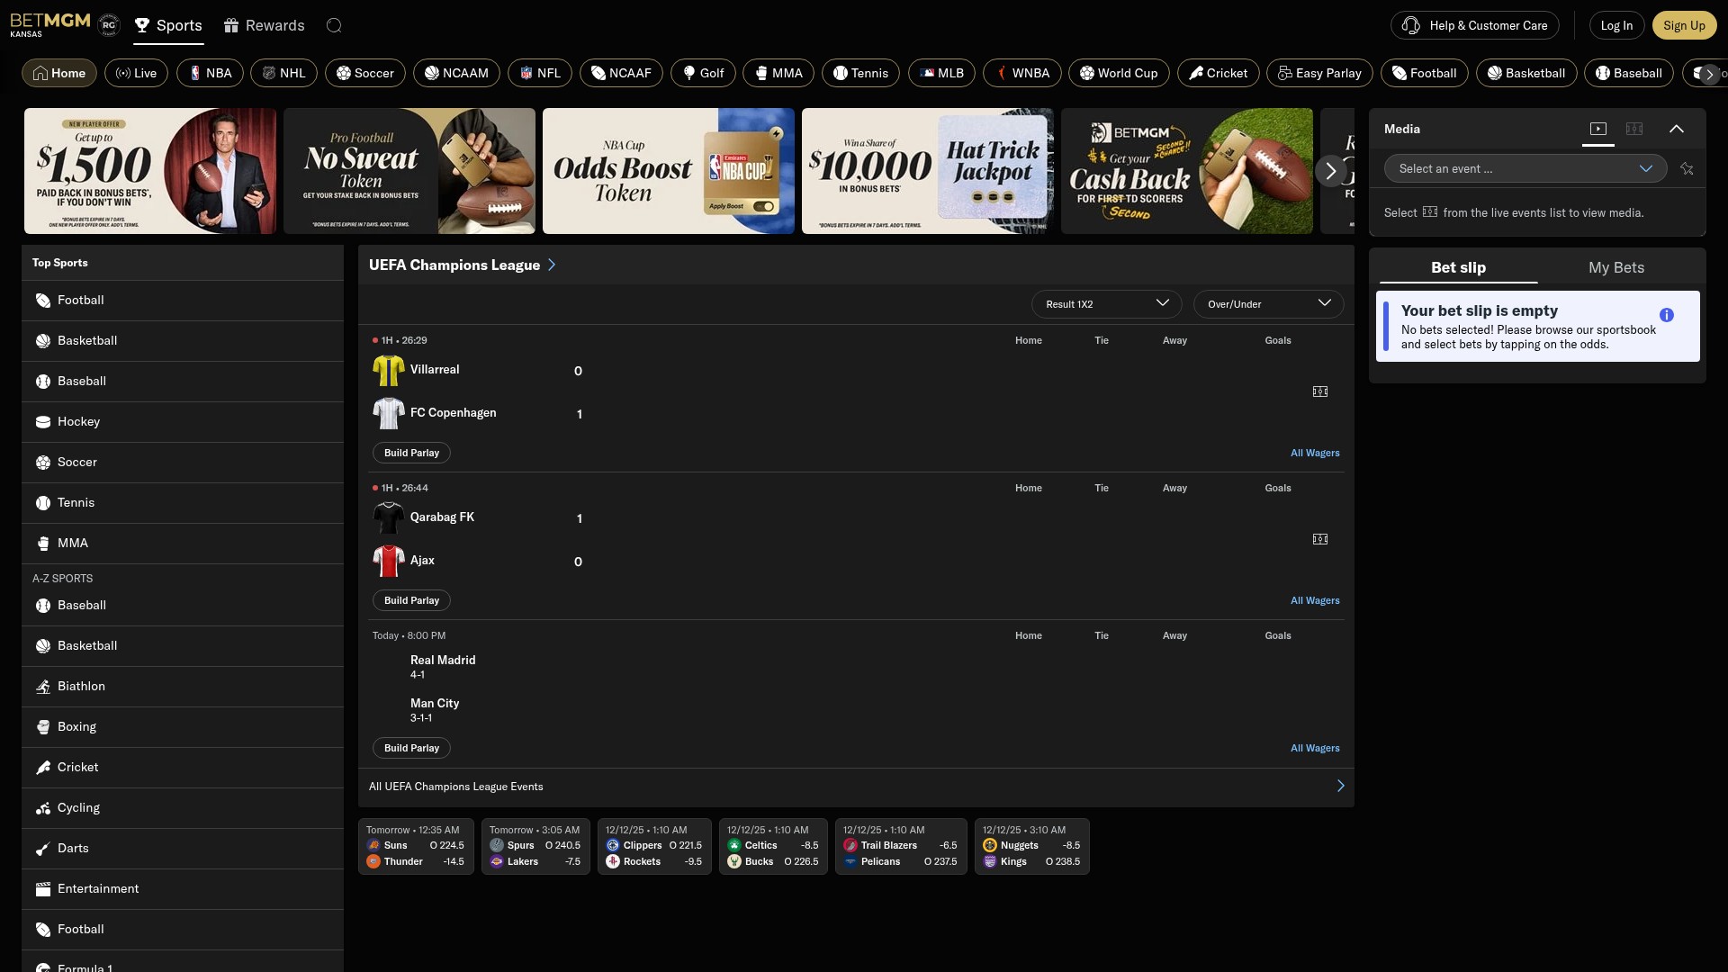Switch media panel to video stream view
Image resolution: width=1728 pixels, height=972 pixels.
click(1598, 129)
